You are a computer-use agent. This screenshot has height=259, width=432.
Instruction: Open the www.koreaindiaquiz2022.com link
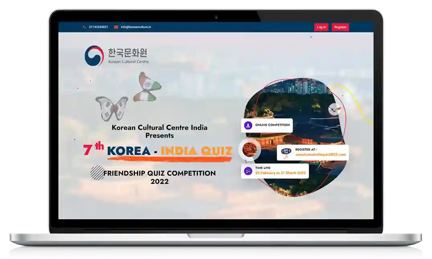pos(320,154)
